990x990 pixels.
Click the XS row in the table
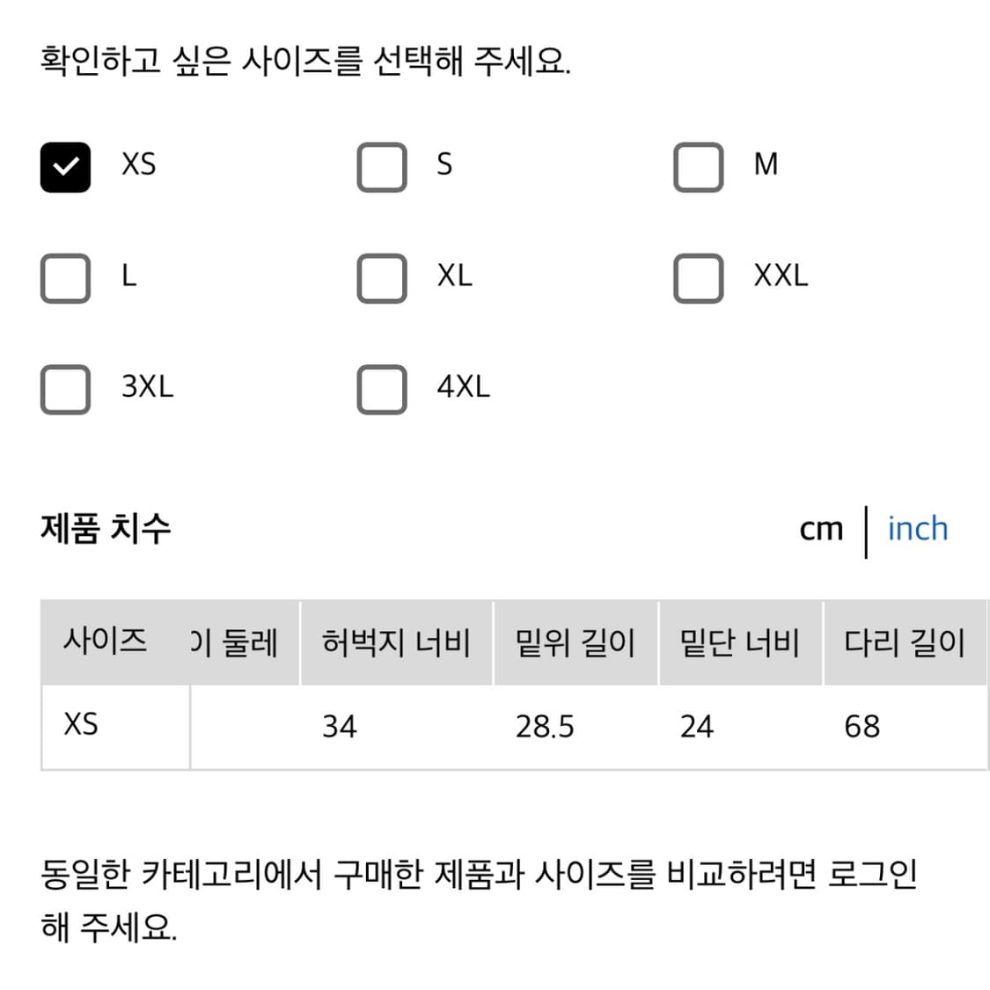pyautogui.click(x=80, y=726)
